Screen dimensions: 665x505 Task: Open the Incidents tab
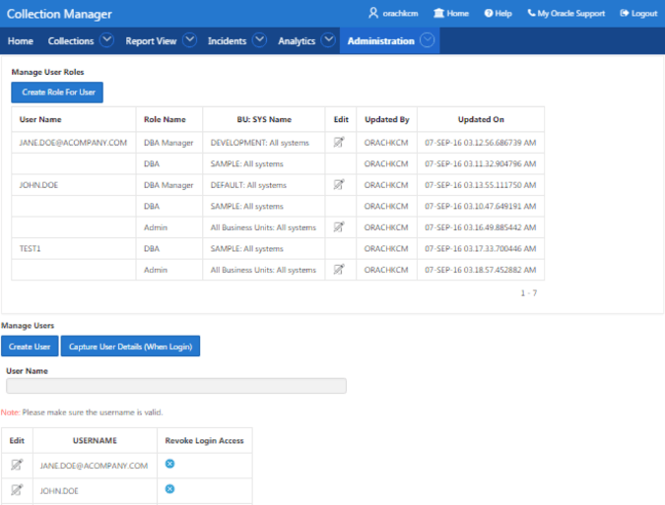coord(227,41)
